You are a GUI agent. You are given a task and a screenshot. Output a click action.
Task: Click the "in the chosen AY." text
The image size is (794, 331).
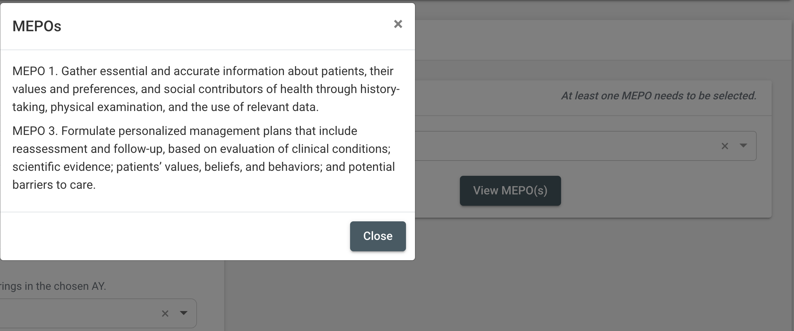65,286
